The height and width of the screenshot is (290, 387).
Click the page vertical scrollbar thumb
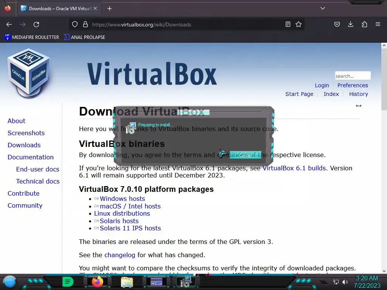384,79
